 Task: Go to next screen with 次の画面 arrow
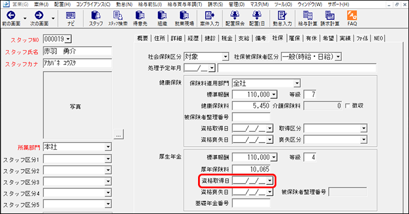pyautogui.click(x=39, y=18)
